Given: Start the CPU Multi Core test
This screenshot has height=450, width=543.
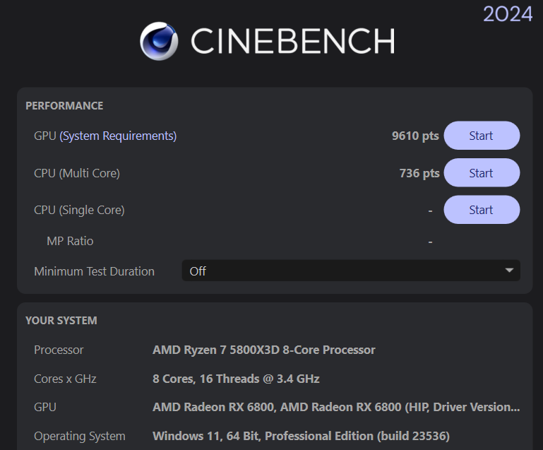Looking at the screenshot, I should [481, 173].
